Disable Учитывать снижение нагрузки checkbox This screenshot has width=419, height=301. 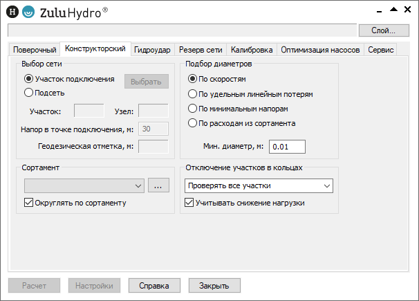190,203
